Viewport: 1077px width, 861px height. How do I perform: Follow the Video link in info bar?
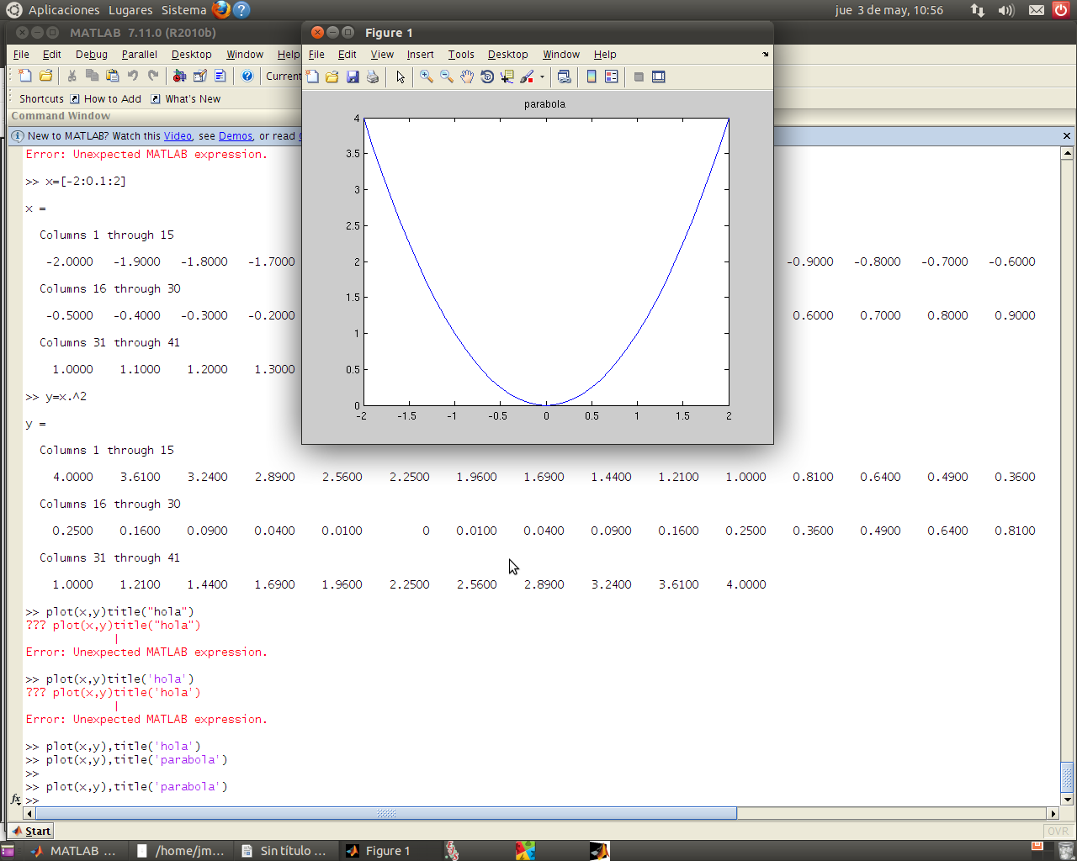(178, 135)
